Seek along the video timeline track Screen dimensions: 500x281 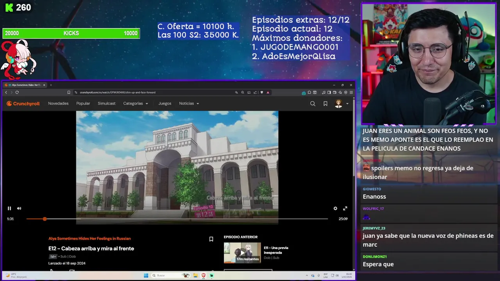pos(177,219)
